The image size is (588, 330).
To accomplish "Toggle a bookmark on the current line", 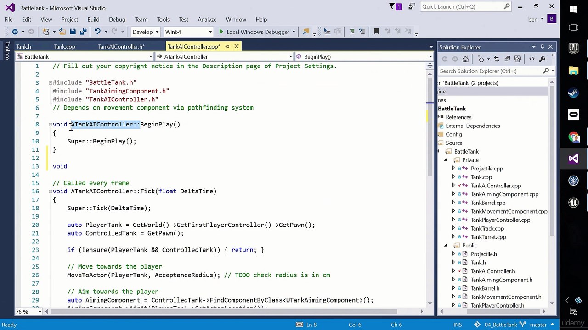I will 376,32.
